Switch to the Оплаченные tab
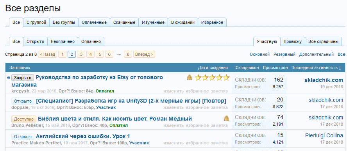This screenshot has width=347, height=151. pyautogui.click(x=94, y=22)
